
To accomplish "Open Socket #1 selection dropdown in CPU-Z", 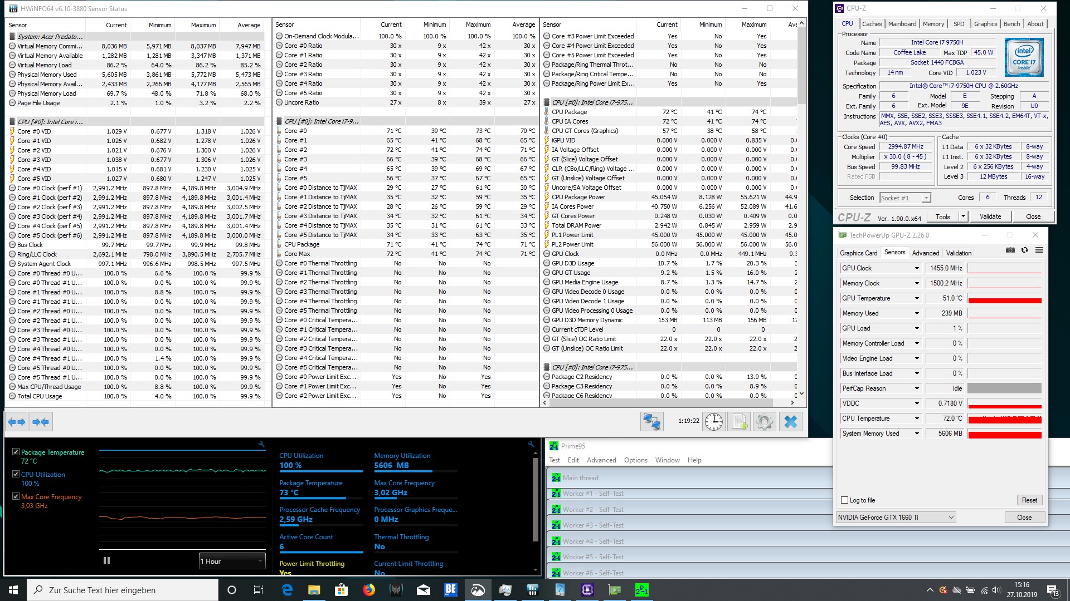I will (x=905, y=198).
